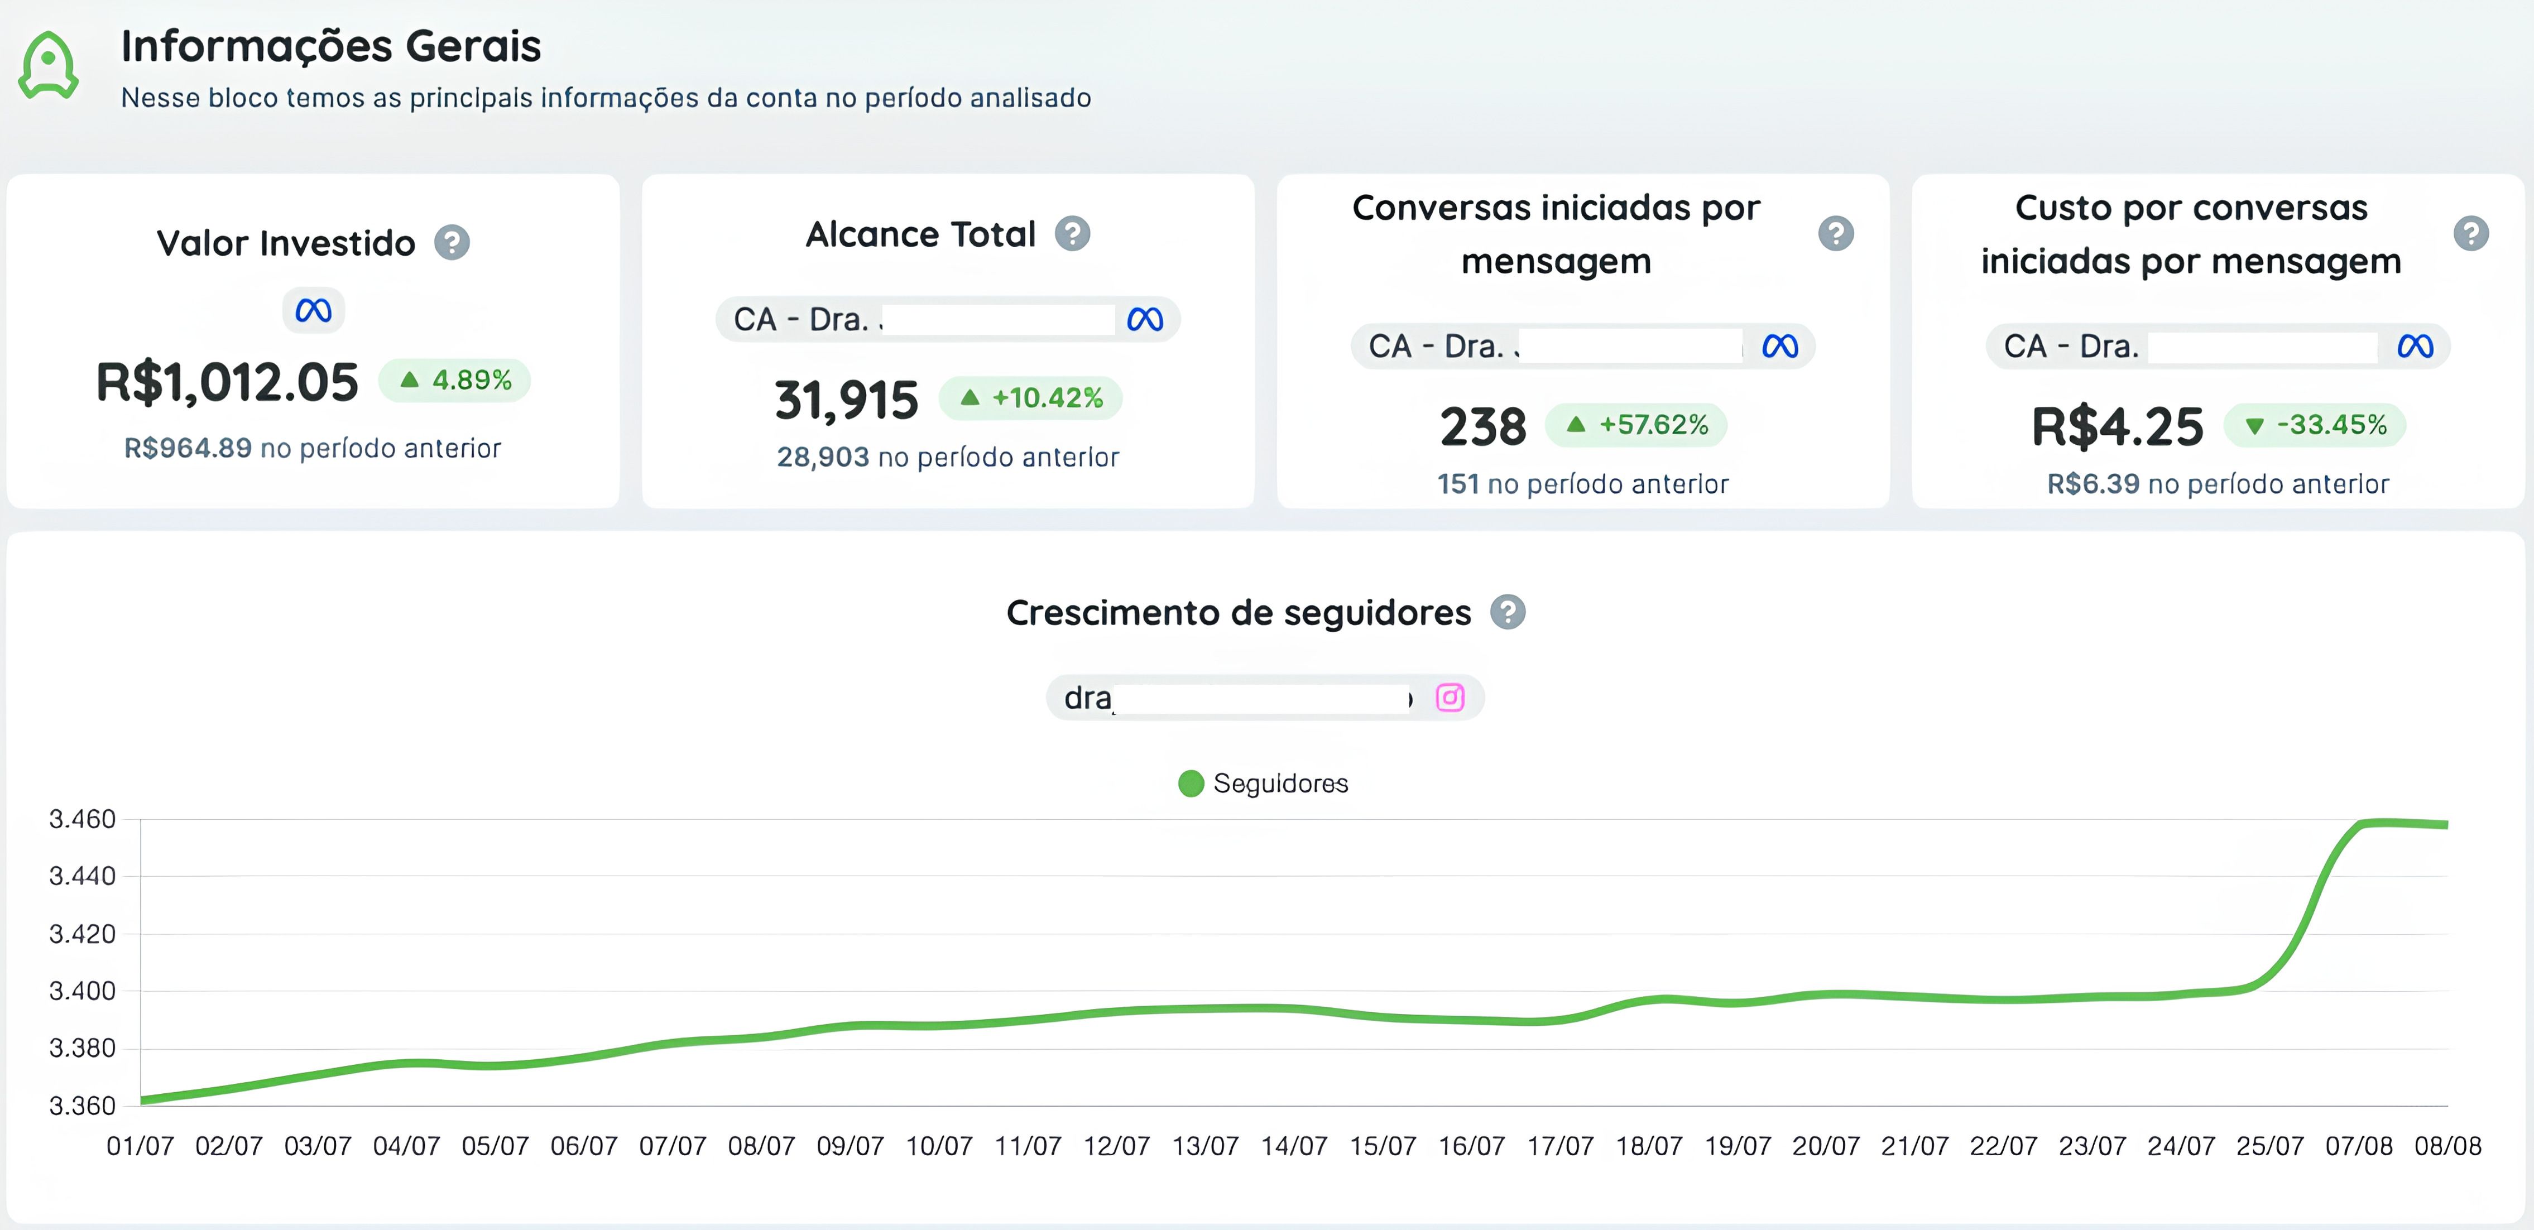This screenshot has height=1230, width=2534.
Task: Click the 4.89% growth badge
Action: [x=454, y=381]
